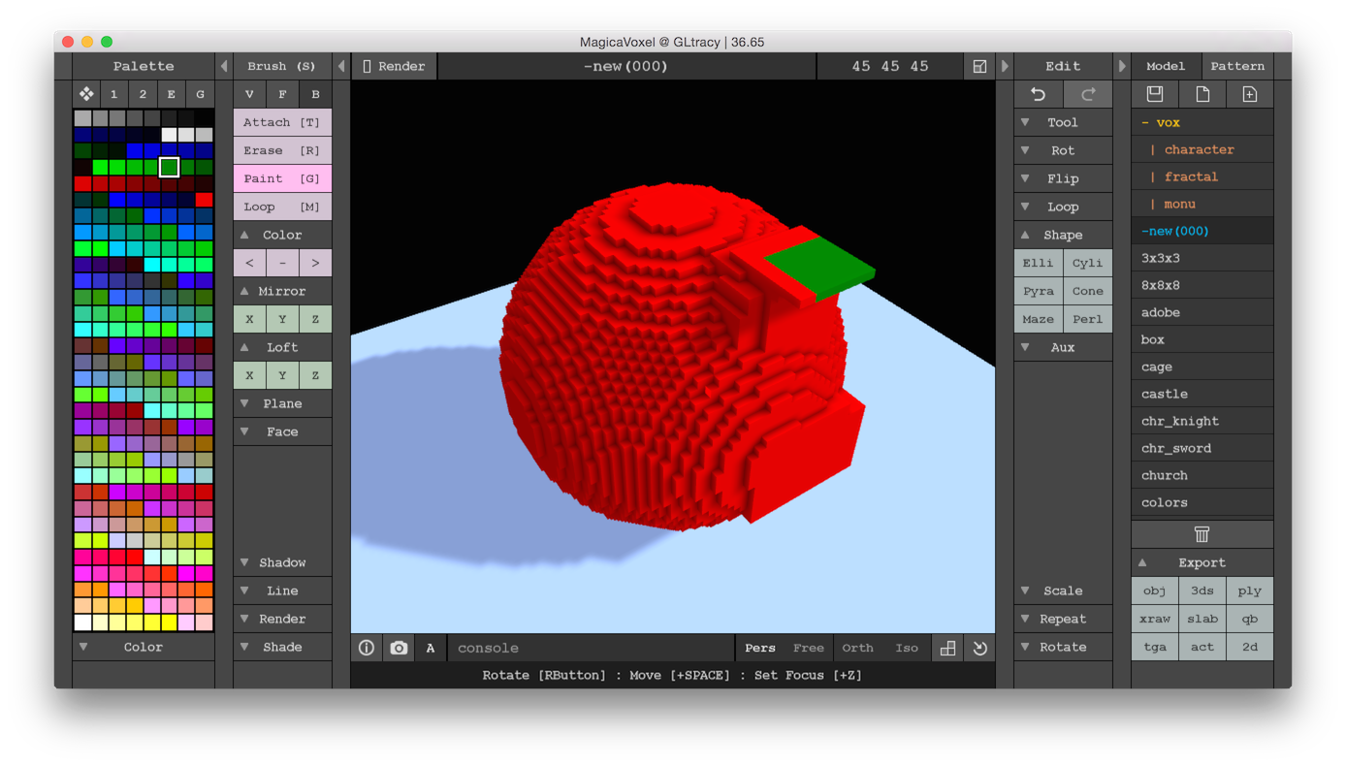Select previous color with '<' button
The height and width of the screenshot is (766, 1346).
point(249,263)
